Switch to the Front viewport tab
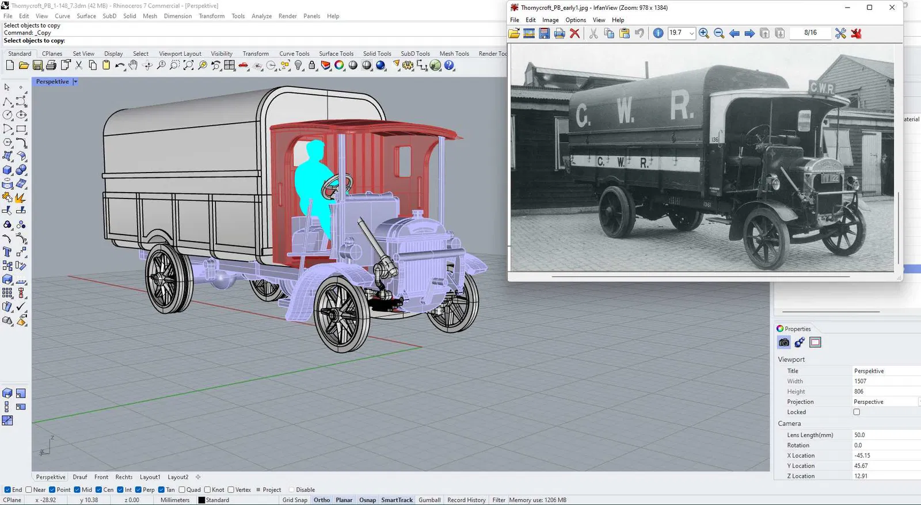 click(x=101, y=477)
